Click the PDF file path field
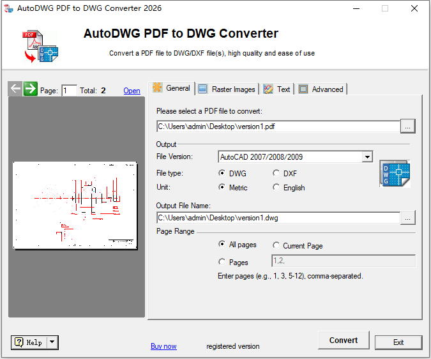This screenshot has width=431, height=359. coord(278,126)
